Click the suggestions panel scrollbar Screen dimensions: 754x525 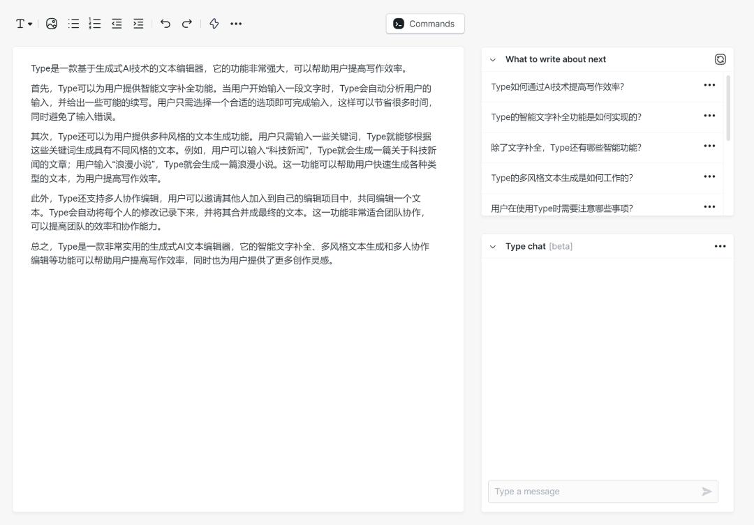(x=728, y=109)
